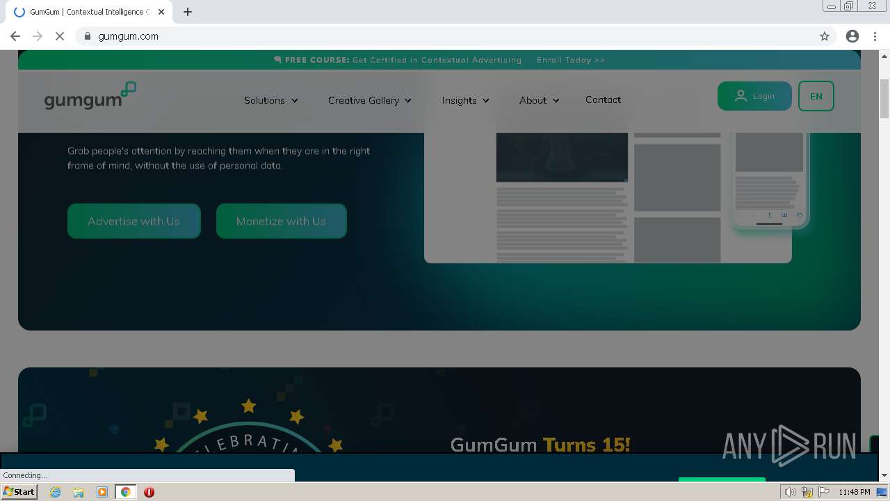
Task: Open the Chrome profile avatar icon
Action: [852, 36]
